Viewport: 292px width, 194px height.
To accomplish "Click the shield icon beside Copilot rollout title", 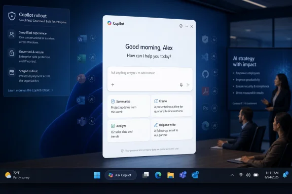I will pyautogui.click(x=12, y=16).
